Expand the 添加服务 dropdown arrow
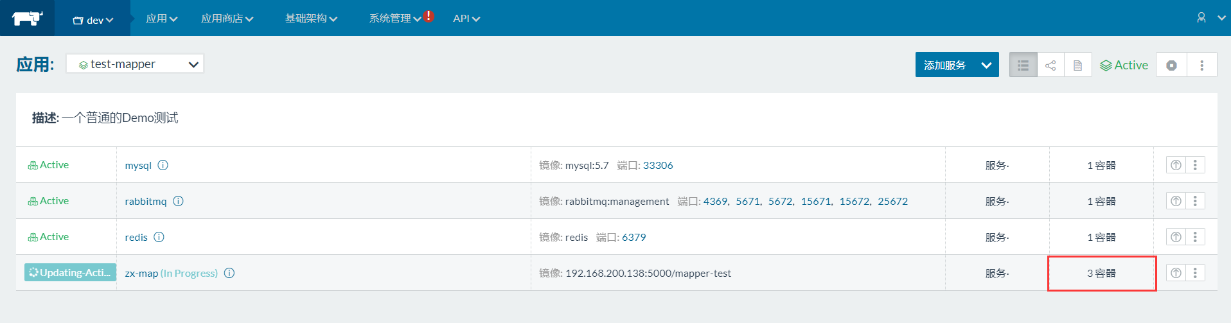This screenshot has width=1231, height=323. (x=986, y=65)
